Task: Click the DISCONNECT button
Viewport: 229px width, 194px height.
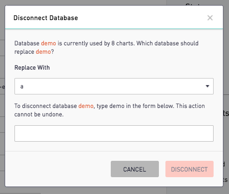Action: [189, 169]
